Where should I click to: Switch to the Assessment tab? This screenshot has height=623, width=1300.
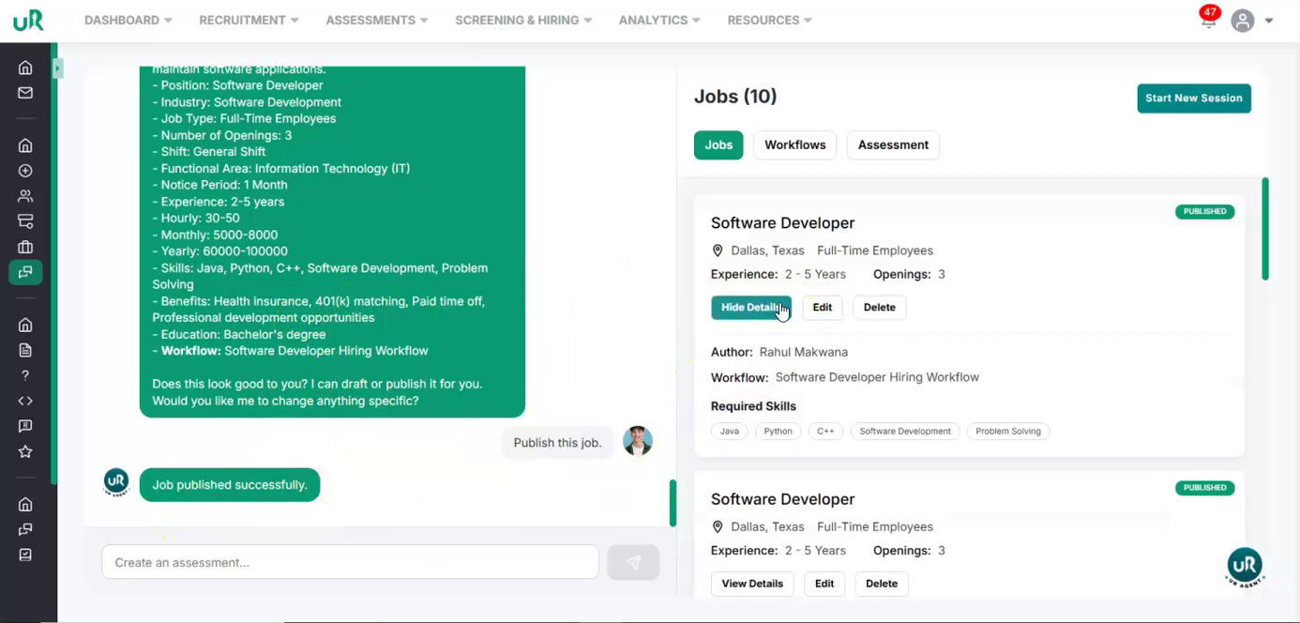click(892, 144)
